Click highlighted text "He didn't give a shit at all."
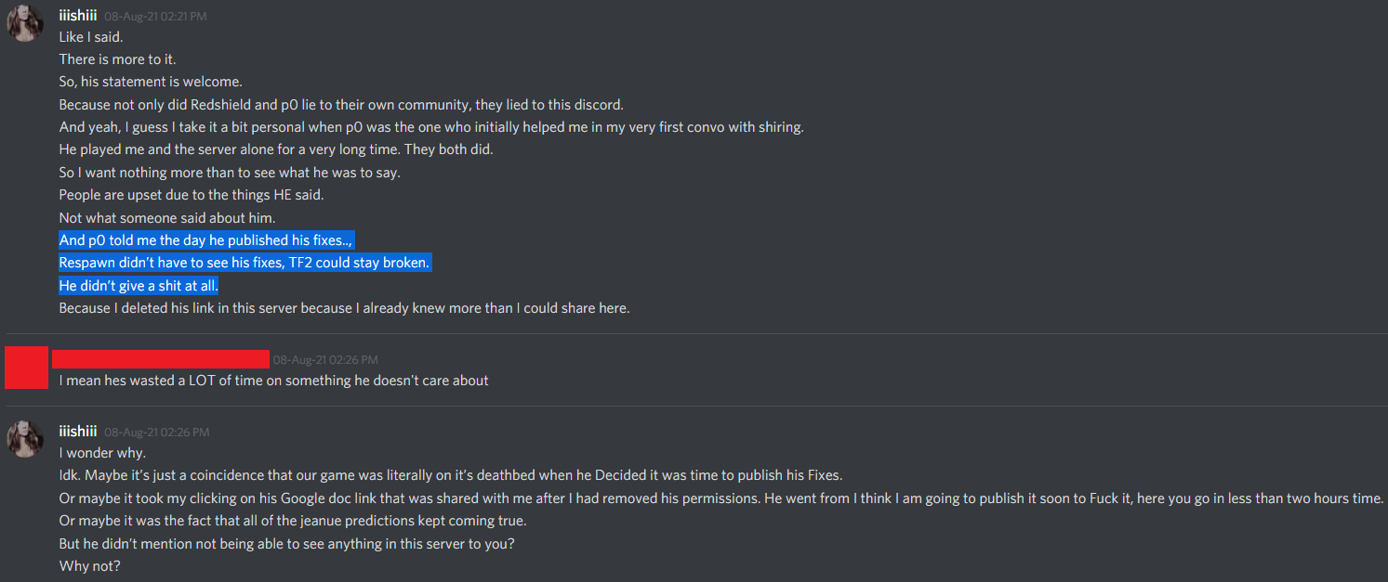The width and height of the screenshot is (1388, 582). pyautogui.click(x=139, y=286)
